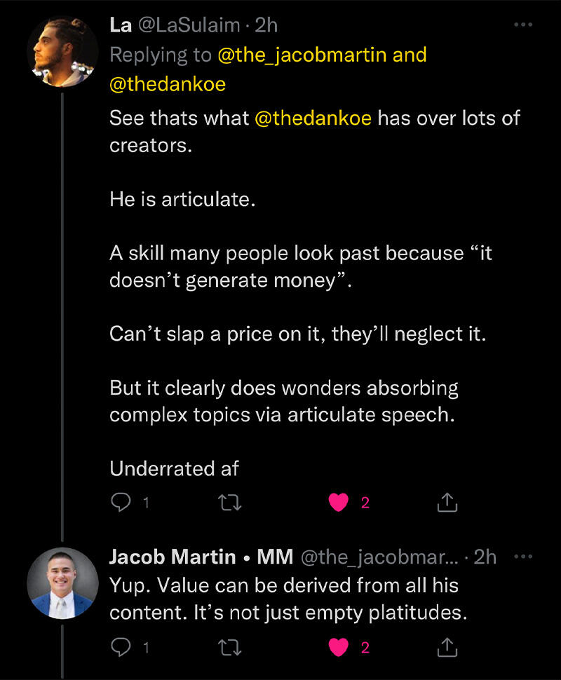This screenshot has height=680, width=561.
Task: Open more options for Jacob Martin's tweet
Action: click(x=523, y=557)
